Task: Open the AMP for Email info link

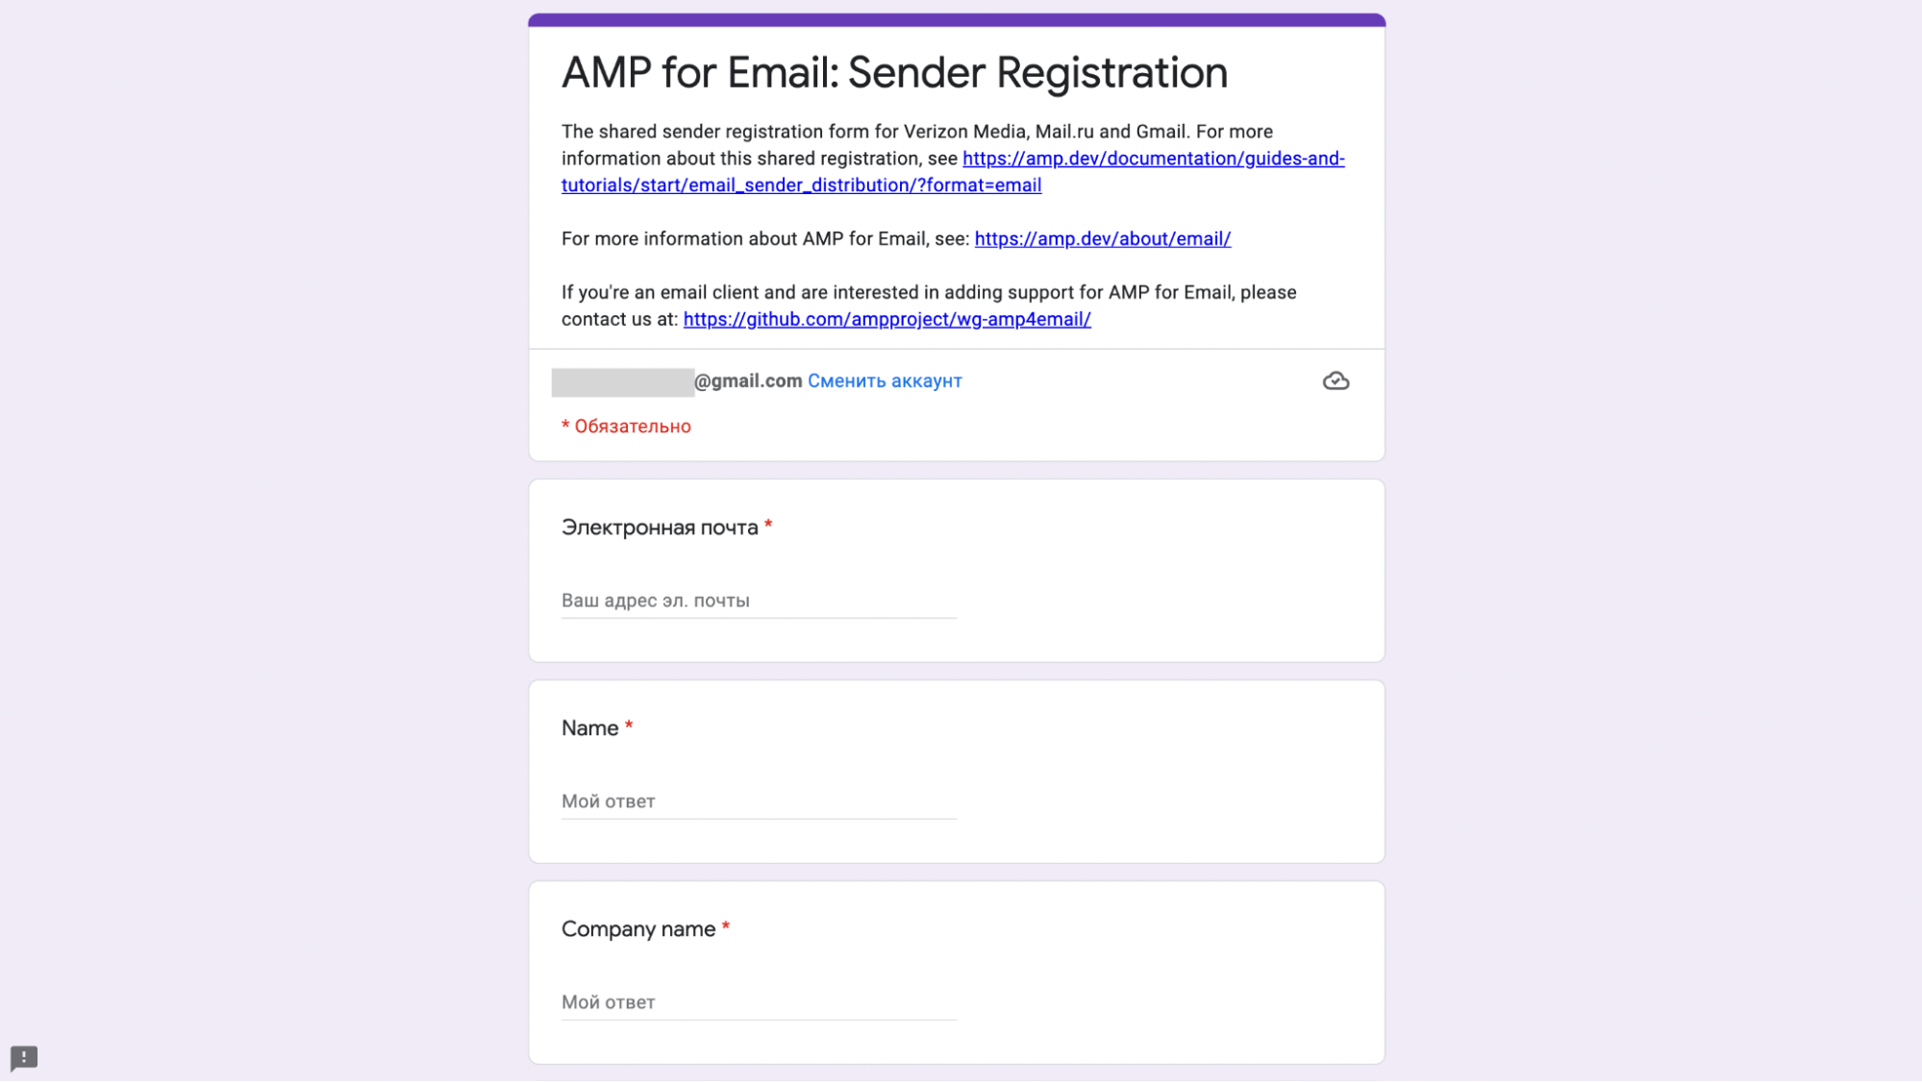Action: (x=1102, y=239)
